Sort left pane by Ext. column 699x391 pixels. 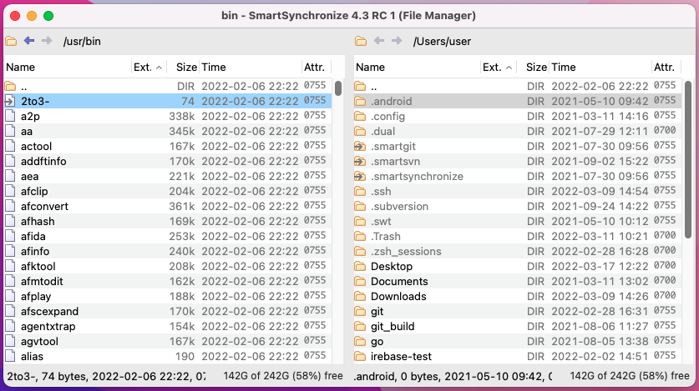point(149,68)
